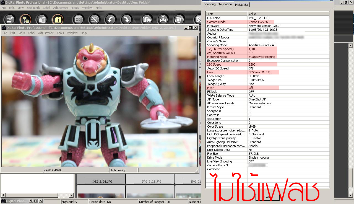The height and width of the screenshot is (204, 354).
Task: Click the value Canon EOS 550D
Action: (x=260, y=22)
